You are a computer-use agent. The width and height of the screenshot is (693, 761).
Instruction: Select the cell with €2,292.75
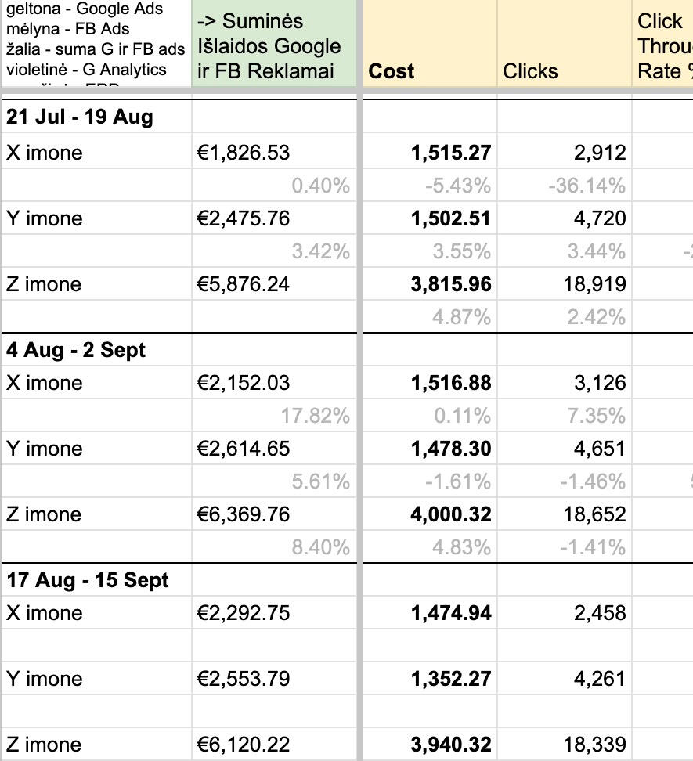pos(243,613)
